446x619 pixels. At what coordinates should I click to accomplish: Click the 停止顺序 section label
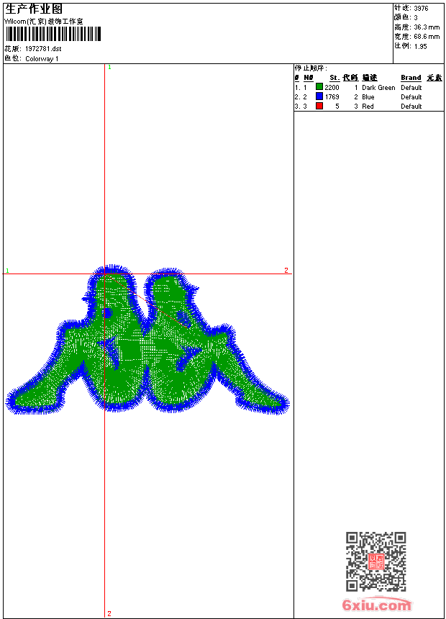pos(310,68)
